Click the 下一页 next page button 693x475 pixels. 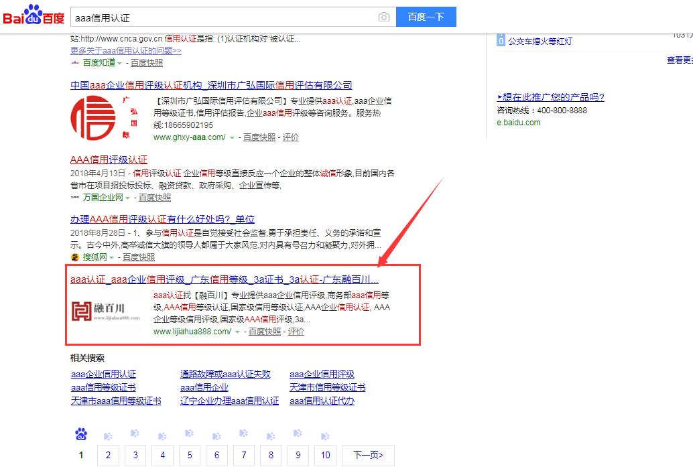tap(367, 456)
